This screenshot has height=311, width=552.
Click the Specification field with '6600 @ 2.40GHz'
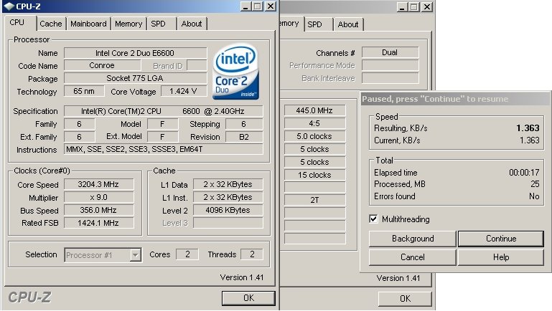click(x=163, y=111)
